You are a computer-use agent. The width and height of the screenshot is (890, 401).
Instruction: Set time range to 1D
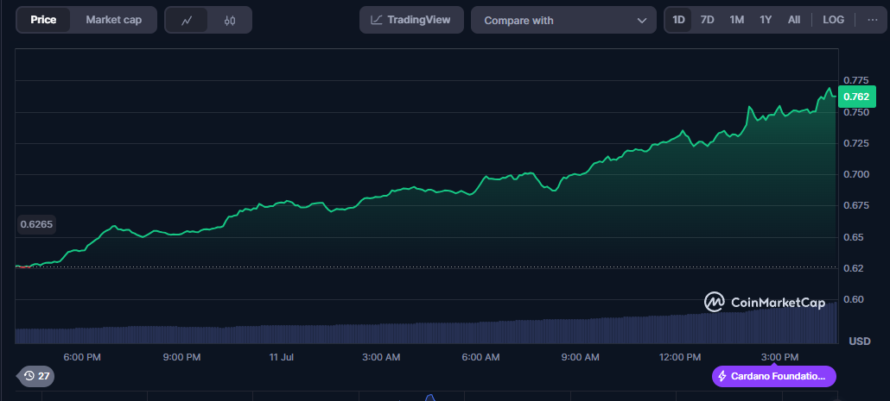click(x=679, y=20)
